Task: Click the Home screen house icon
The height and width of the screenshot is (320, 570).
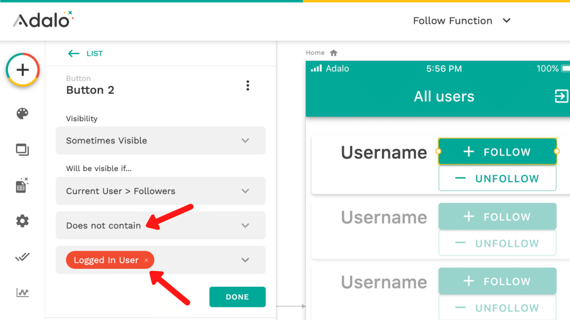Action: [x=333, y=53]
